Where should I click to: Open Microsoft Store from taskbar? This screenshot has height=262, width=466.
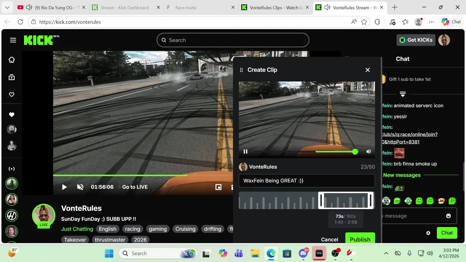click(x=287, y=253)
